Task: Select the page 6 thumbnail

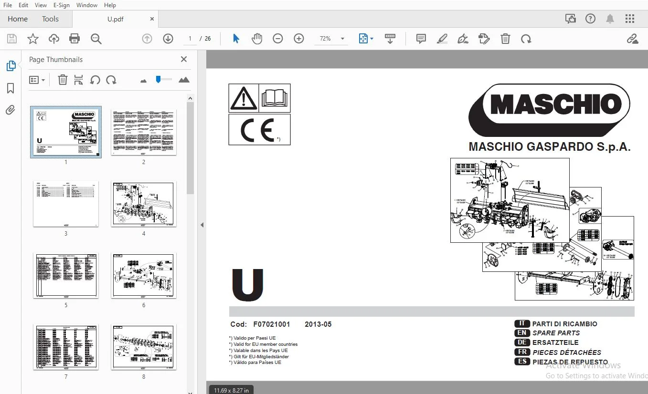Action: pos(144,275)
